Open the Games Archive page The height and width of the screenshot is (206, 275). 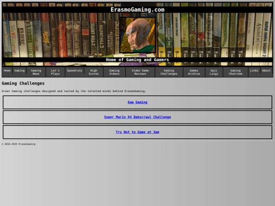point(194,72)
